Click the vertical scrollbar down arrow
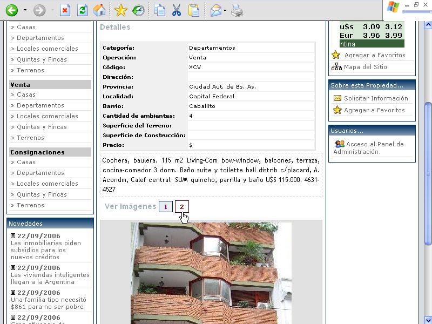 [x=428, y=320]
